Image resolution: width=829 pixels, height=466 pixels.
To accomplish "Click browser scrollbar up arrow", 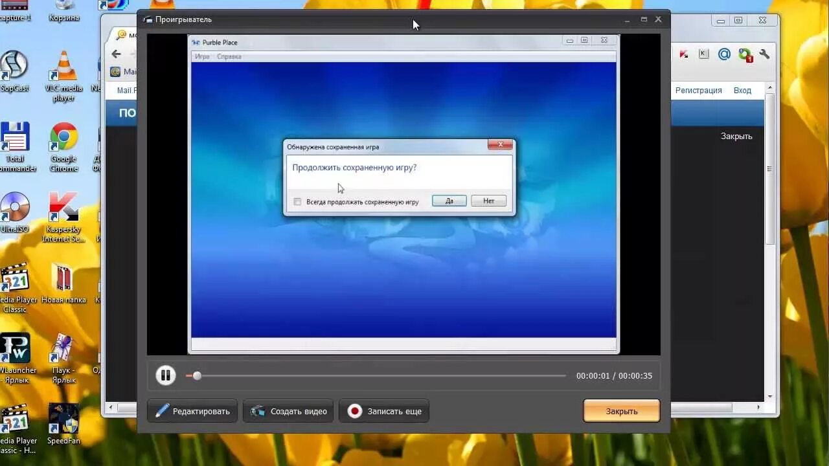I will 770,87.
